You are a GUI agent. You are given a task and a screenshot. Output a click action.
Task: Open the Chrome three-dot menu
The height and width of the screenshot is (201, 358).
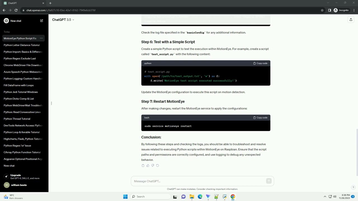coord(354,10)
